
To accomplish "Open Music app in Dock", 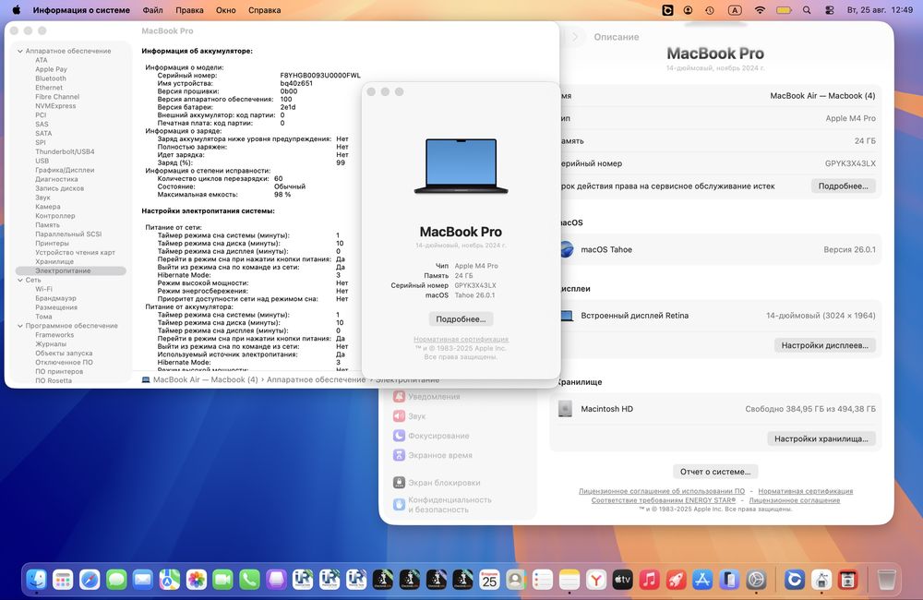I will pyautogui.click(x=649, y=580).
